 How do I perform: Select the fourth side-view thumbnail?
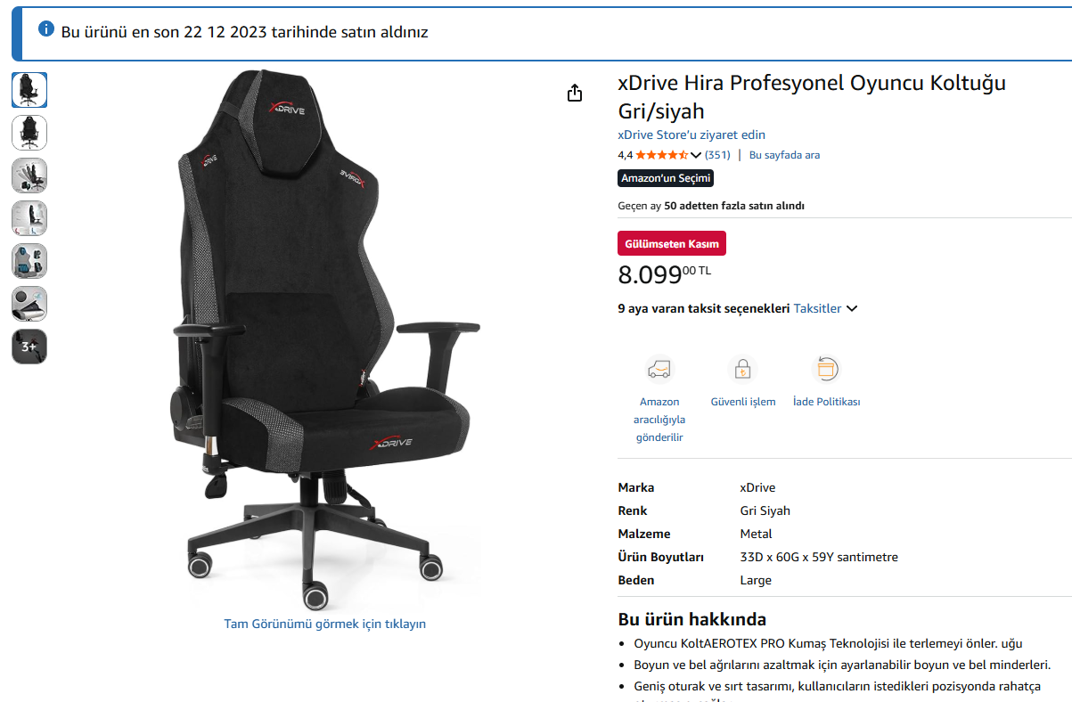29,218
